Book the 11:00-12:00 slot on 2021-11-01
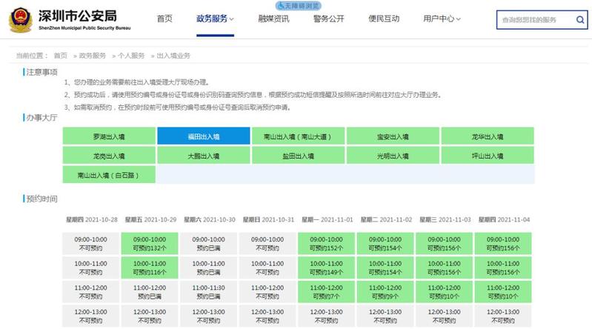The image size is (592, 329). (x=326, y=290)
